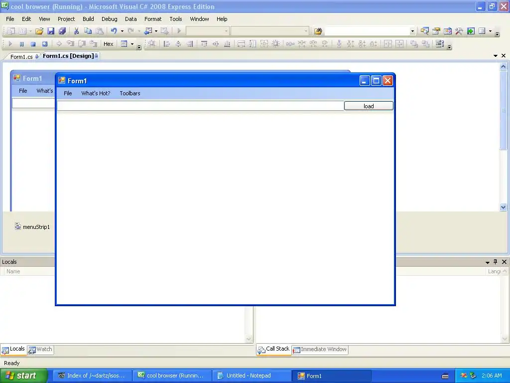Image resolution: width=510 pixels, height=383 pixels.
Task: Switch to the Watch tab
Action: click(40, 349)
